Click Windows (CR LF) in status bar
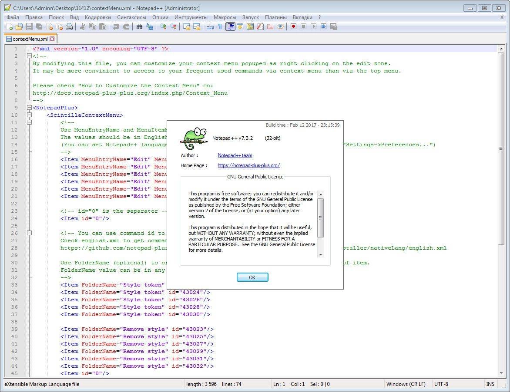The image size is (510, 392). pos(406,384)
